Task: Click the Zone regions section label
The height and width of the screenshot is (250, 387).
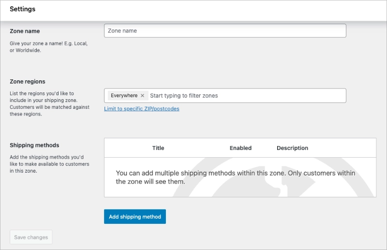Action: point(28,82)
